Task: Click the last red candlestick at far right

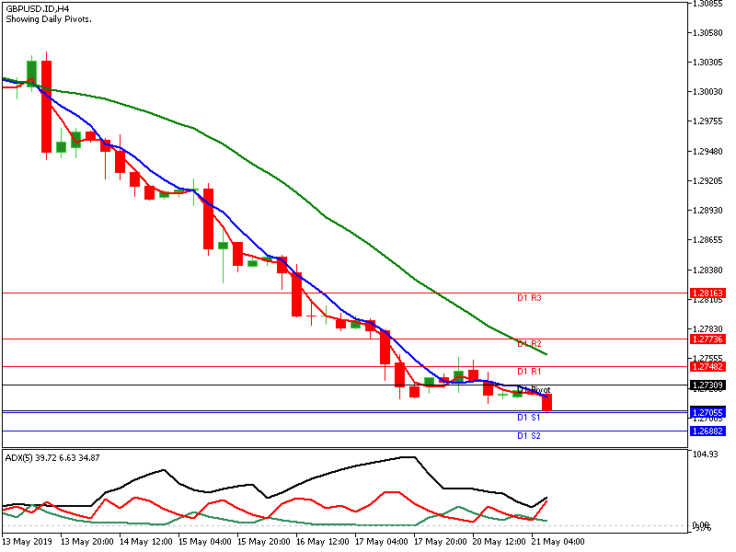Action: point(547,402)
